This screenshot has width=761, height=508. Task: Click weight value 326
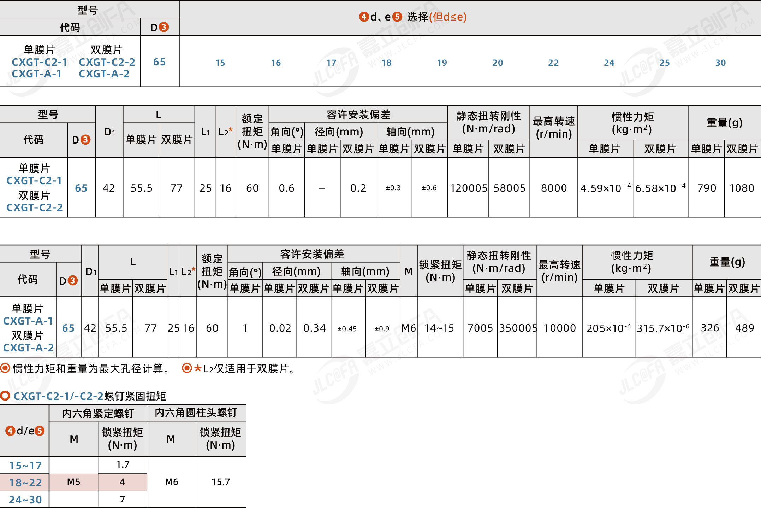click(x=710, y=328)
